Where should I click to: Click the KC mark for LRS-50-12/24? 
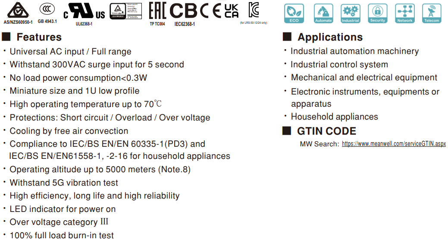pyautogui.click(x=254, y=13)
